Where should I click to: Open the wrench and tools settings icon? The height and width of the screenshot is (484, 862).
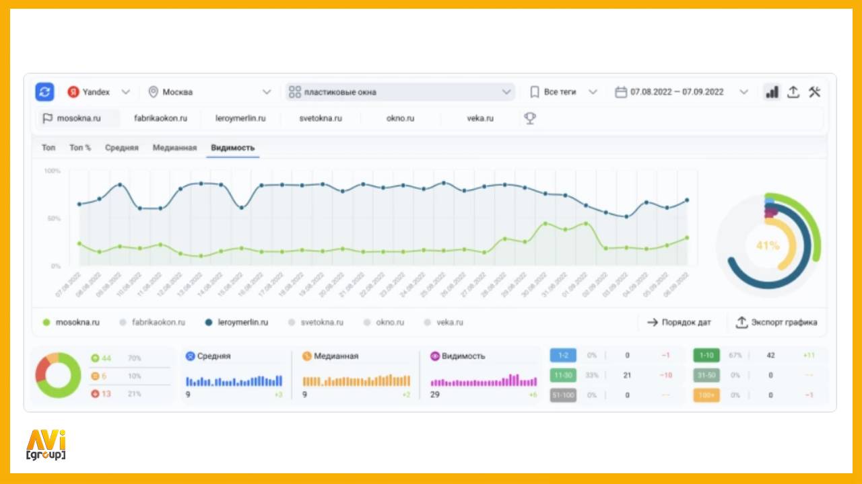[x=814, y=92]
